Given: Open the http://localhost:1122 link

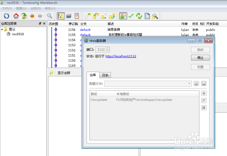Looking at the screenshot, I should pyautogui.click(x=121, y=56).
